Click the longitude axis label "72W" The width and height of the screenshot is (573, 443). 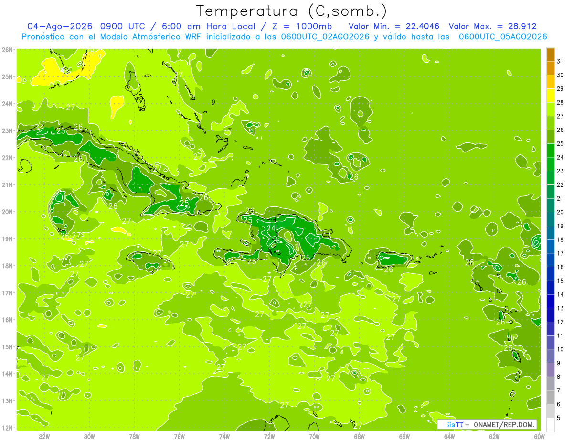point(269,436)
